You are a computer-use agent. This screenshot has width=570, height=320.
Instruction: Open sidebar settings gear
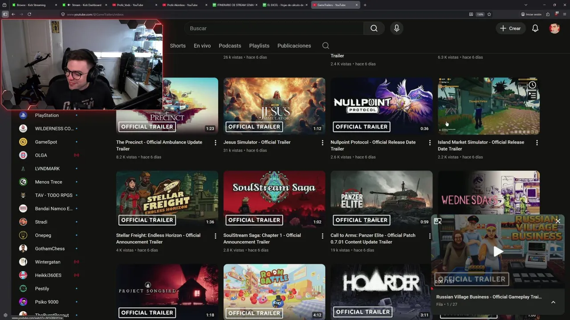pyautogui.click(x=5, y=315)
